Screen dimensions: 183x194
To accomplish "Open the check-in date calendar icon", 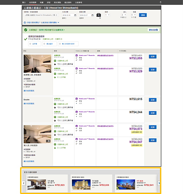I will coord(75,15).
